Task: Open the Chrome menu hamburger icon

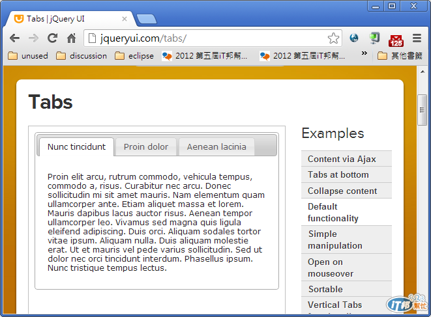Action: 417,38
